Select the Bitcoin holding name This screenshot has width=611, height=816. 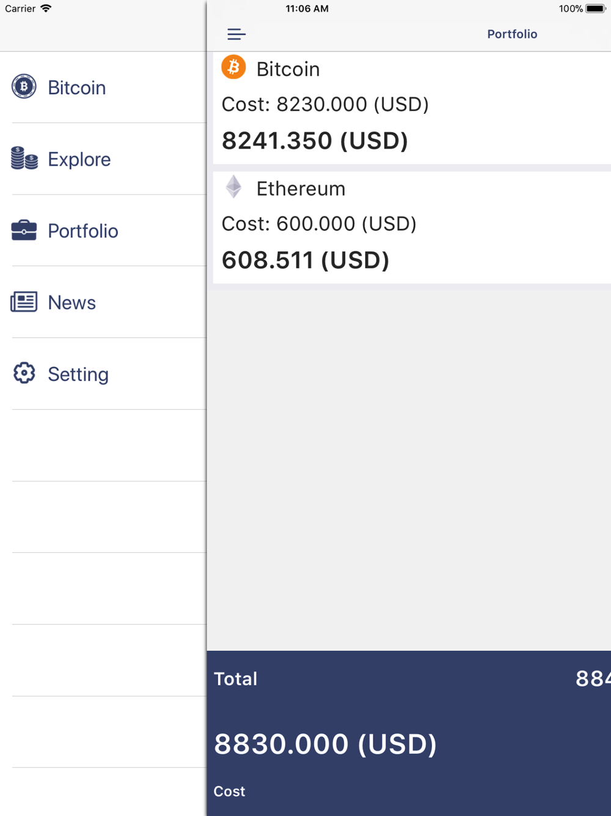click(x=288, y=69)
